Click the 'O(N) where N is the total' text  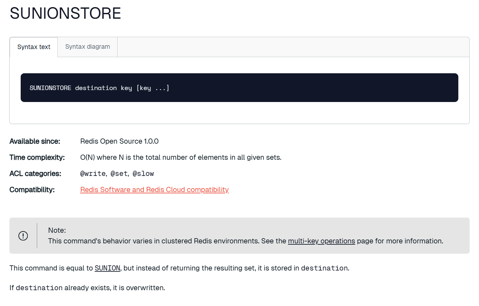tap(181, 158)
